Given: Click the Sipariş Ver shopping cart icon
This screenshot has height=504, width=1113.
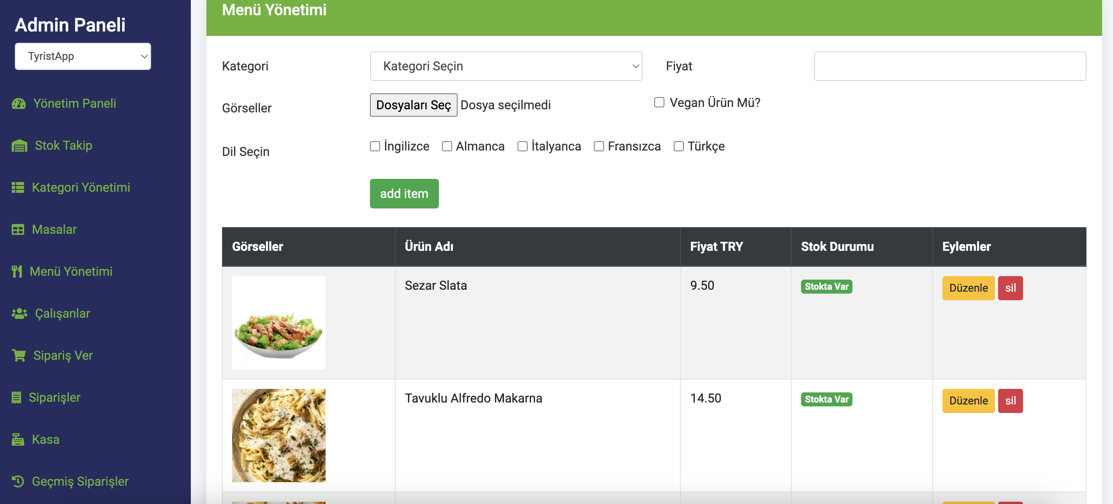Looking at the screenshot, I should click(19, 355).
